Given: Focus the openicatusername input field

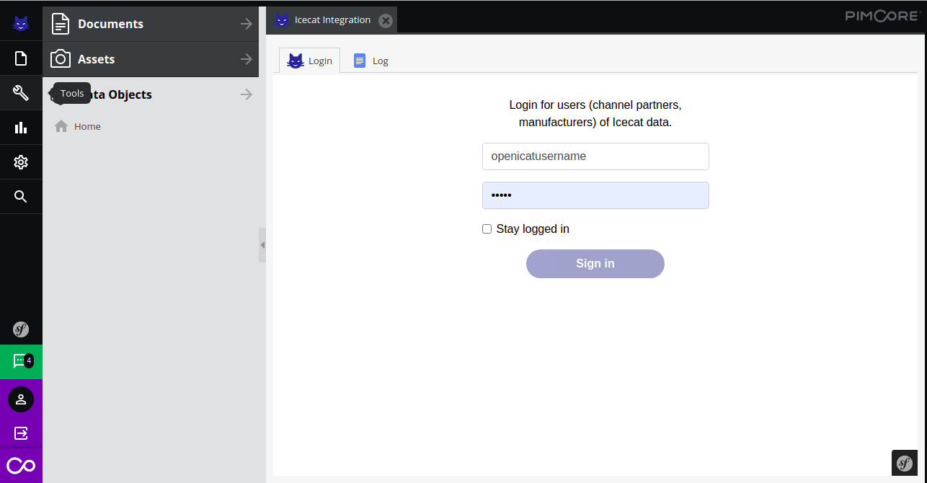Looking at the screenshot, I should coord(595,156).
